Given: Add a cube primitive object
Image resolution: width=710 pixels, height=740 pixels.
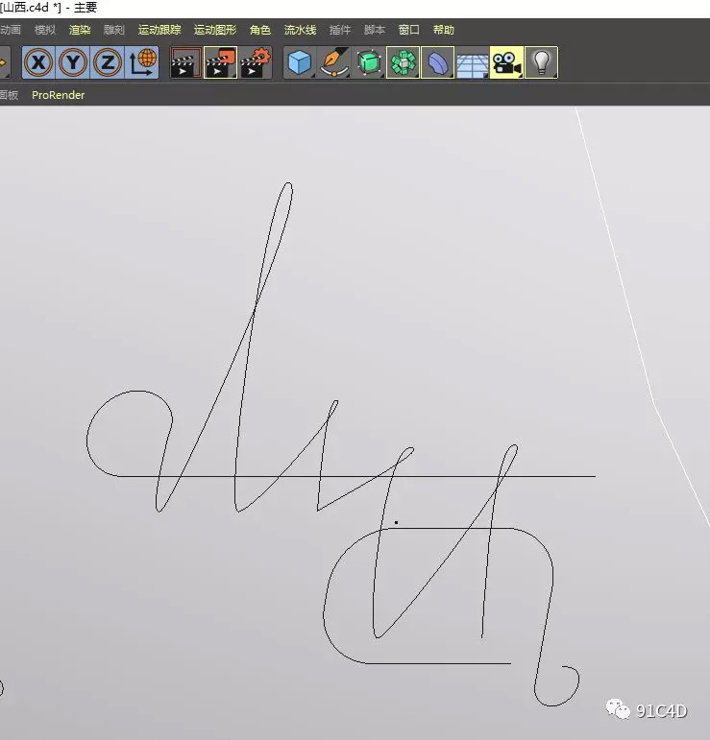Looking at the screenshot, I should tap(300, 63).
